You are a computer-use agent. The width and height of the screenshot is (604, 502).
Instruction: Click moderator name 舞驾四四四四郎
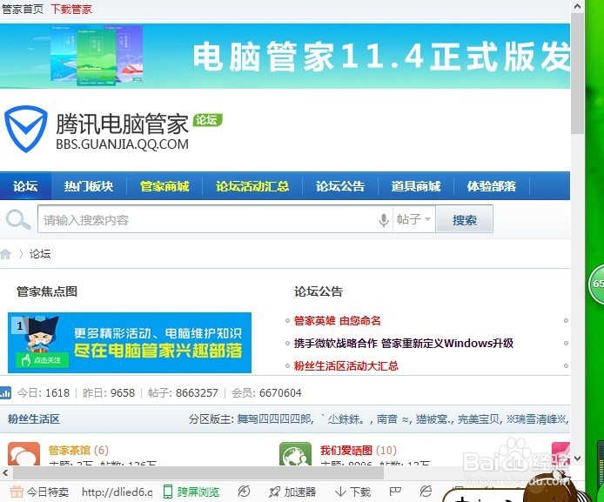coord(274,418)
